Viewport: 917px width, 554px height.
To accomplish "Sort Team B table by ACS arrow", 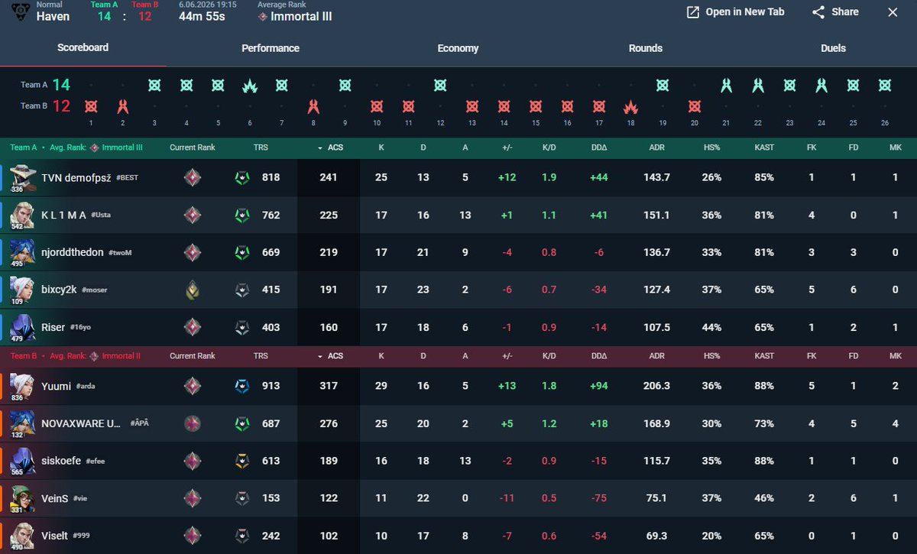I will 319,356.
